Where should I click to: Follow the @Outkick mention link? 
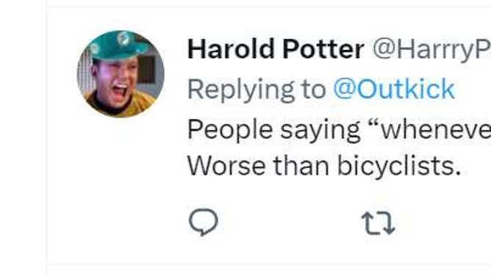pos(394,89)
